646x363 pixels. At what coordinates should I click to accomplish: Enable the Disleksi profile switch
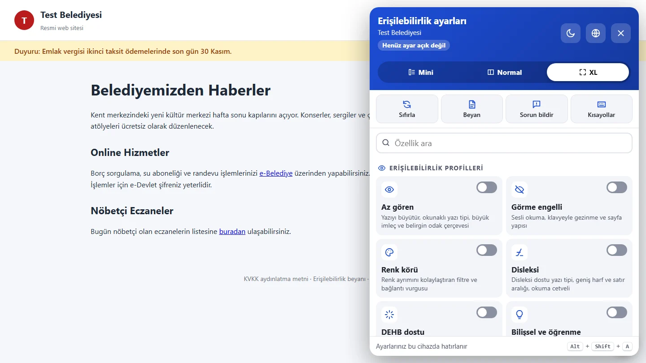coord(617,250)
